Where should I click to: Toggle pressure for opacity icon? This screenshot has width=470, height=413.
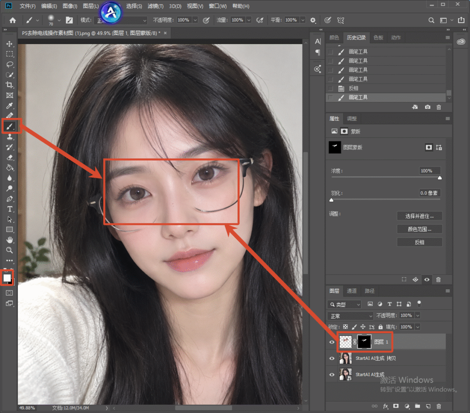(206, 20)
